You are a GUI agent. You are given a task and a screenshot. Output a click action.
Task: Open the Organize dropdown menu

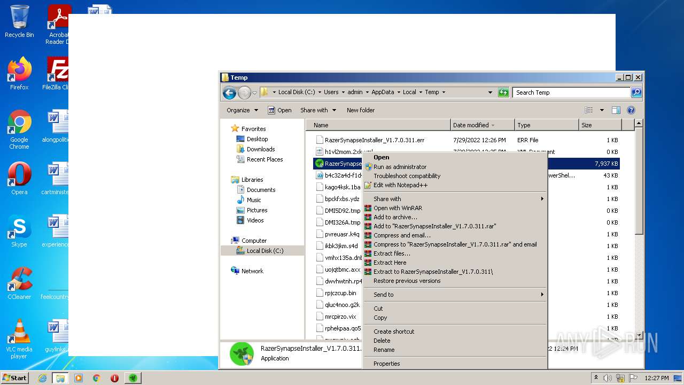point(242,110)
